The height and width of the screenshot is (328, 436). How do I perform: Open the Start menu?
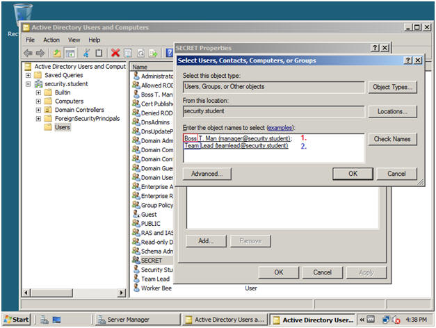(x=17, y=320)
